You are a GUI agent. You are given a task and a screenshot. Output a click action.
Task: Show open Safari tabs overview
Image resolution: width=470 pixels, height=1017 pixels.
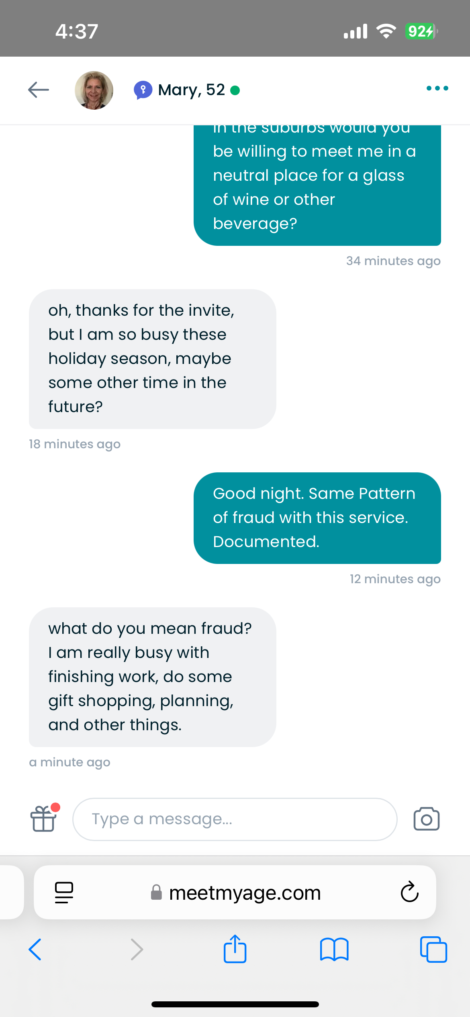click(433, 950)
